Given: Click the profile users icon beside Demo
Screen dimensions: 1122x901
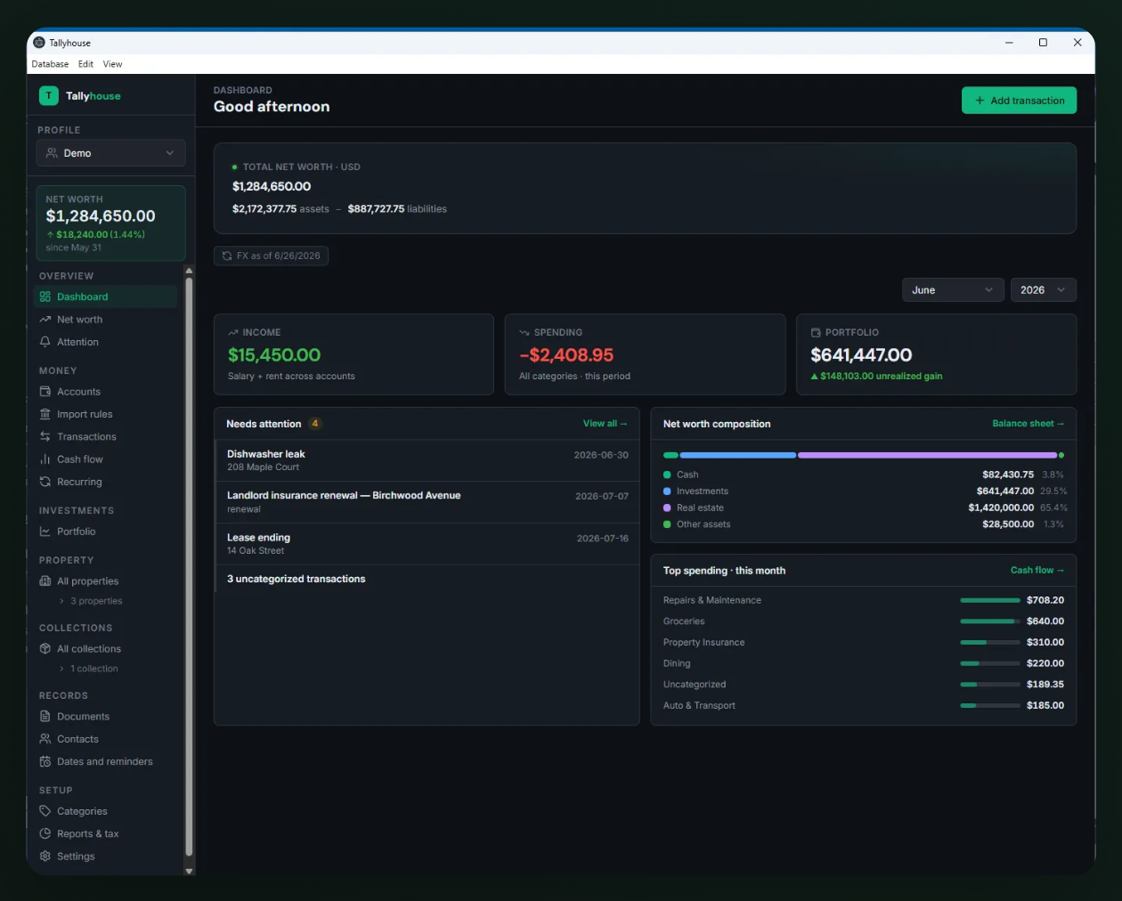Looking at the screenshot, I should [x=52, y=153].
